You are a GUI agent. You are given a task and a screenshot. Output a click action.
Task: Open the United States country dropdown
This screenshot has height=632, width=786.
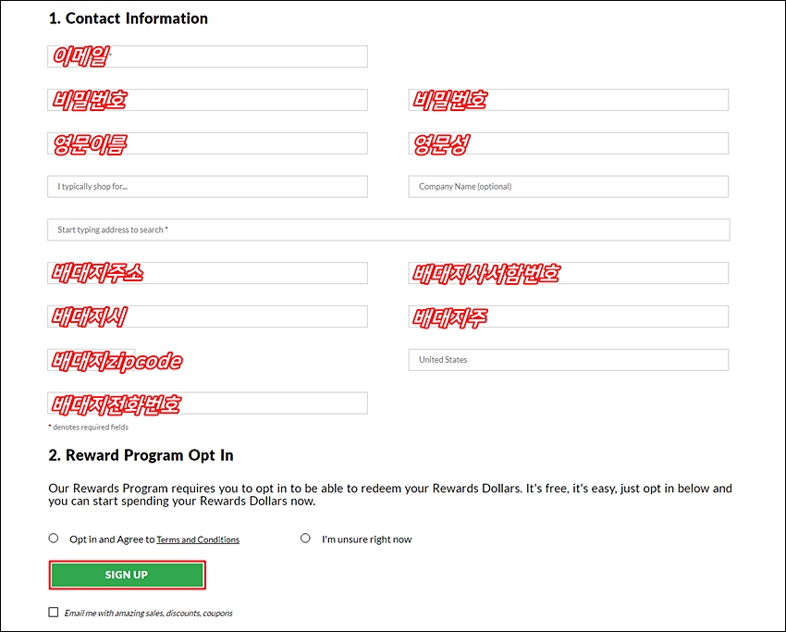pyautogui.click(x=569, y=360)
